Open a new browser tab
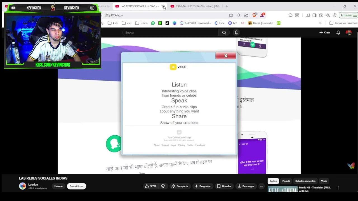The height and width of the screenshot is (201, 358). coord(227,6)
